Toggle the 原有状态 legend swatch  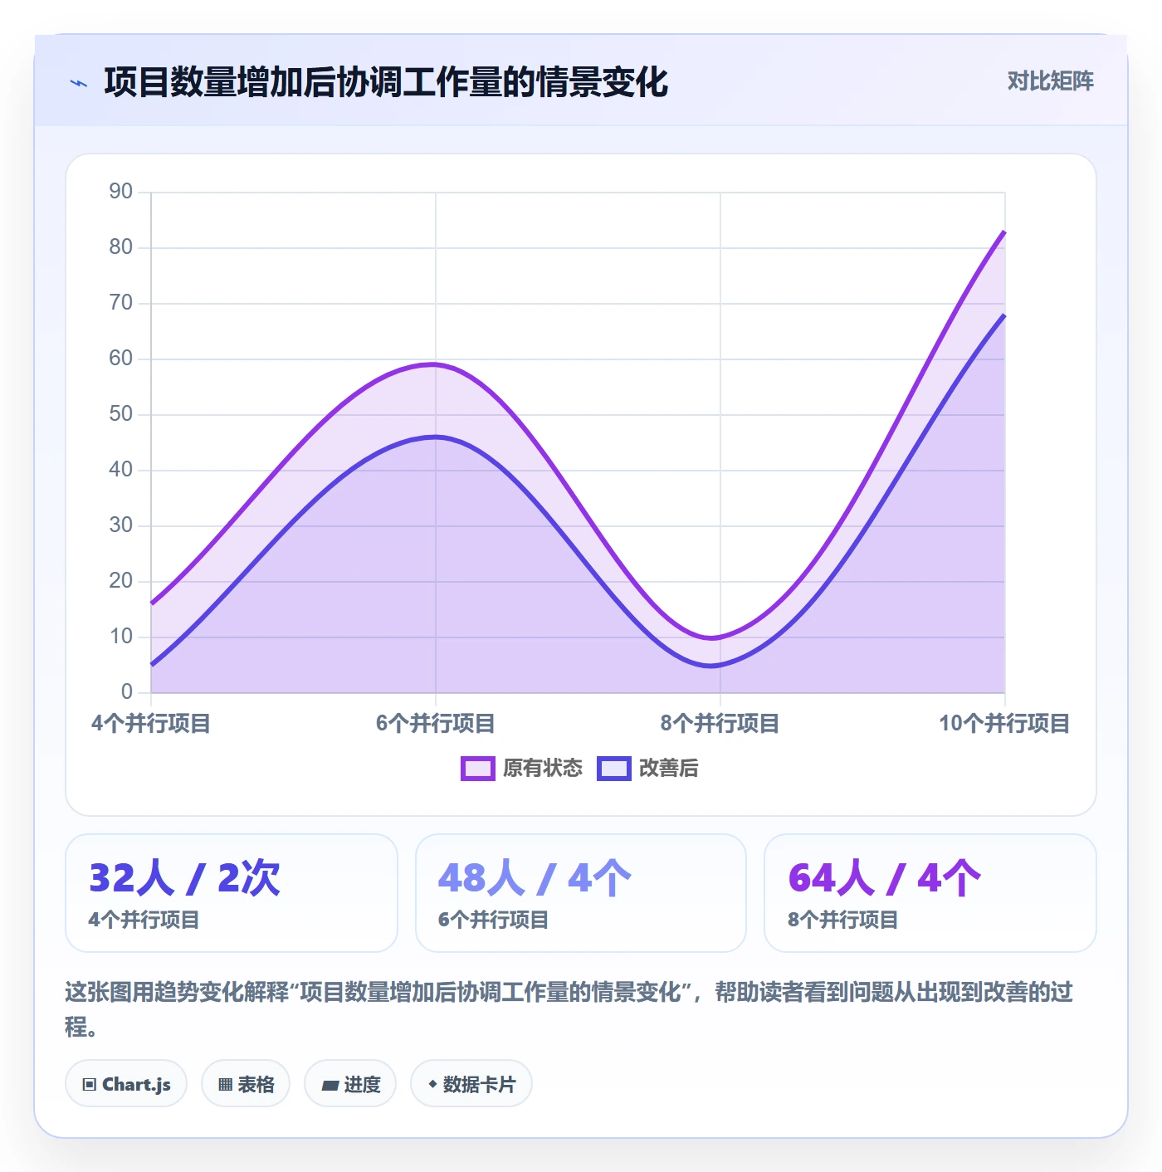pos(478,769)
